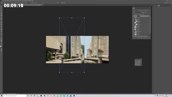The height and width of the screenshot is (97, 172).
Task: Open the Layers panel options menu
Action: pyautogui.click(x=150, y=8)
